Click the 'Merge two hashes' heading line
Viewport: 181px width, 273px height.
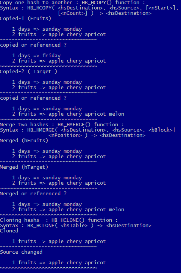pos(62,125)
